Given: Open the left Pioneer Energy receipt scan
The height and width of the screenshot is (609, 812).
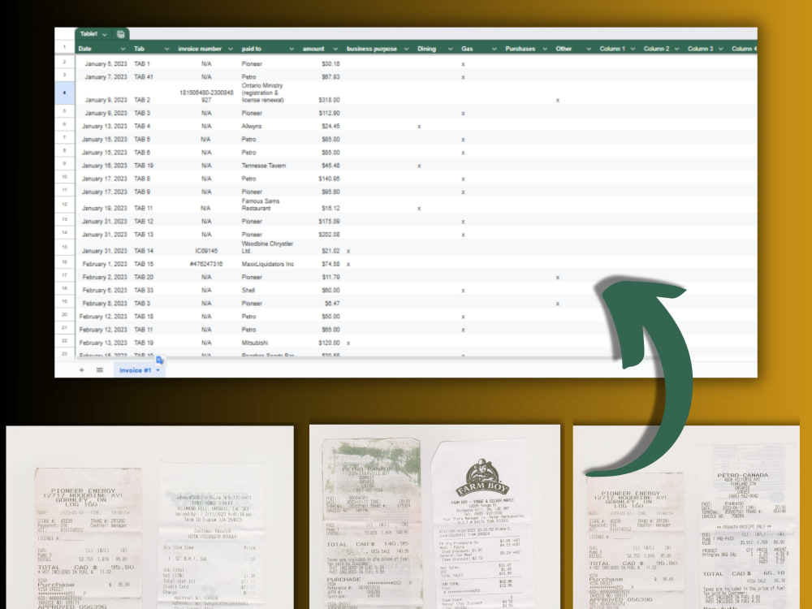Looking at the screenshot, I should pyautogui.click(x=88, y=538).
